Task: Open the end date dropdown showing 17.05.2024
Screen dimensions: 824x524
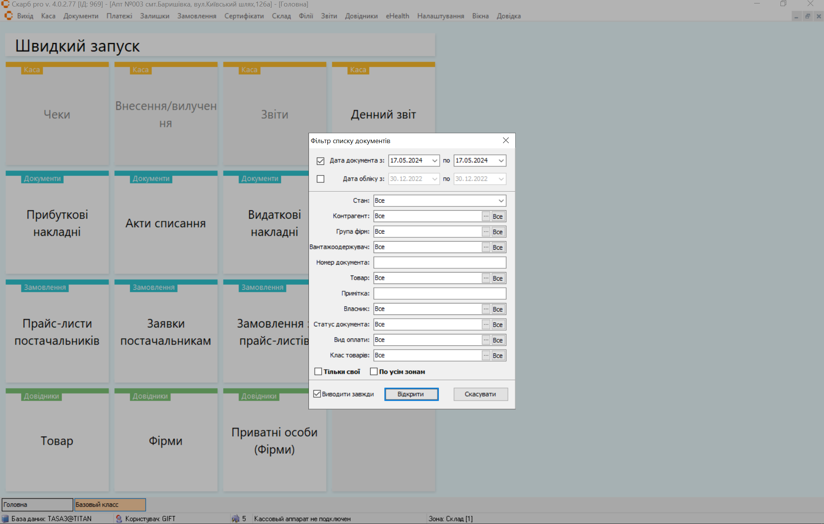Action: 501,161
